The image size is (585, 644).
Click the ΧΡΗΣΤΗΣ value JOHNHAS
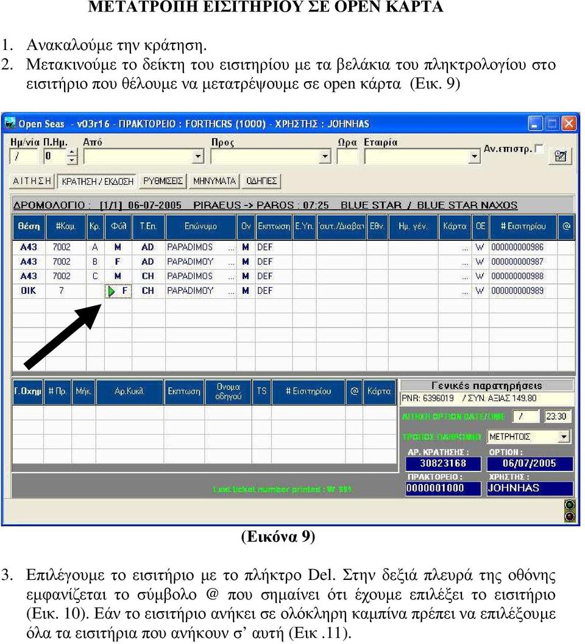point(530,488)
